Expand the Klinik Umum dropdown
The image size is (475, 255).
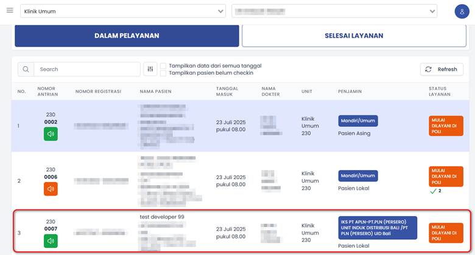tap(123, 12)
